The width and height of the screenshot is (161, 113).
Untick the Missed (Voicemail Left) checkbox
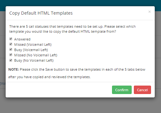(x=11, y=44)
